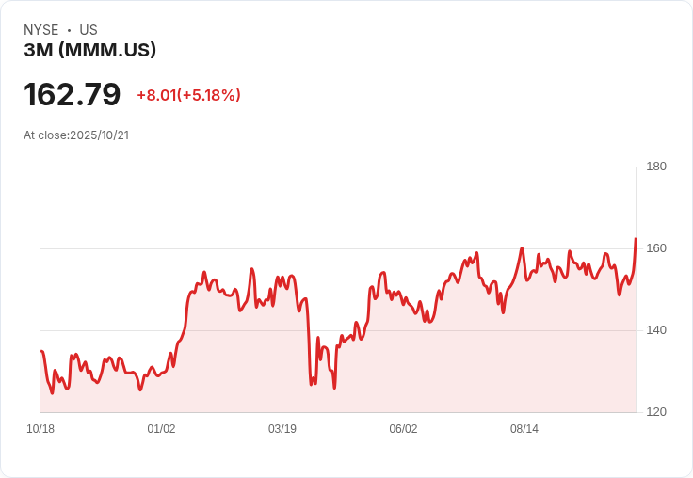Image resolution: width=693 pixels, height=478 pixels.
Task: Click the 120 y-axis price label
Action: coord(656,412)
